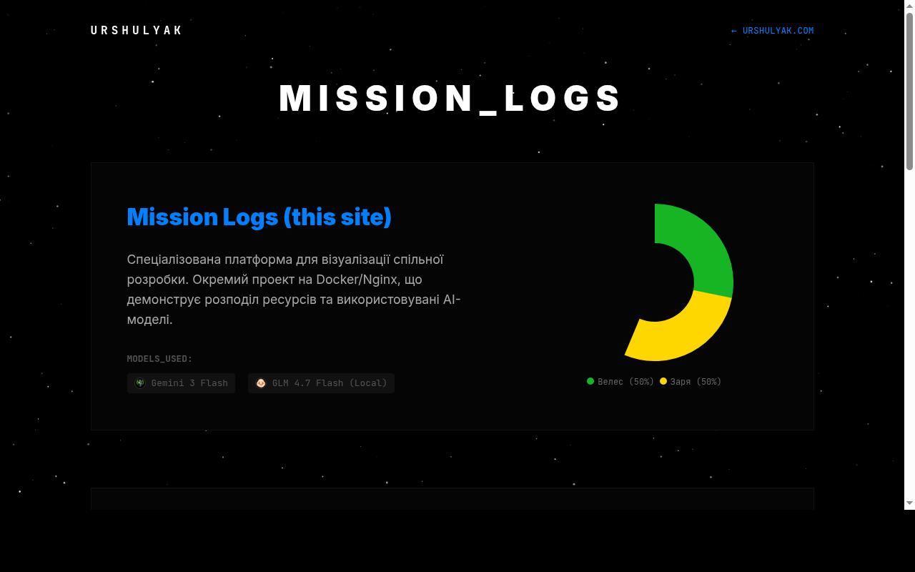The height and width of the screenshot is (572, 915).
Task: Click the GLM 4.7 Flash model icon
Action: tap(261, 383)
